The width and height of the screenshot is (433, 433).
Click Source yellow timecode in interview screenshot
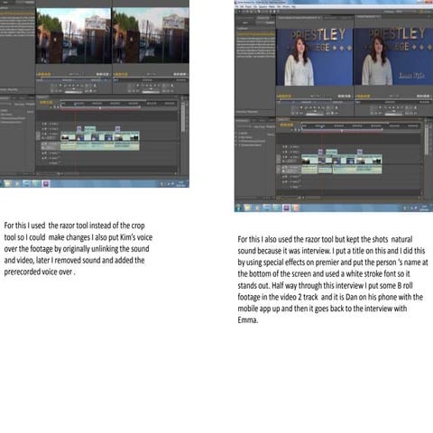coord(284,96)
